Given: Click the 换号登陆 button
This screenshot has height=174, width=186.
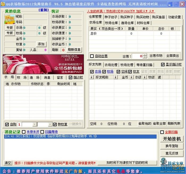Looking at the screenshot, I should [x=172, y=146].
